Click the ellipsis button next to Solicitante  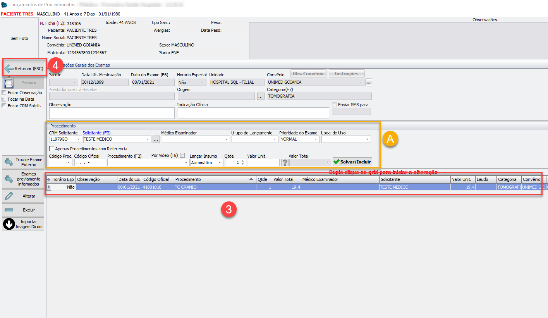pyautogui.click(x=156, y=139)
